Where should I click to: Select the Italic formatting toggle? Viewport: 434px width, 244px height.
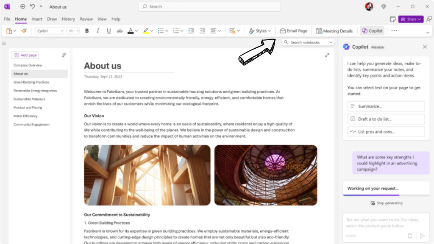pos(98,30)
